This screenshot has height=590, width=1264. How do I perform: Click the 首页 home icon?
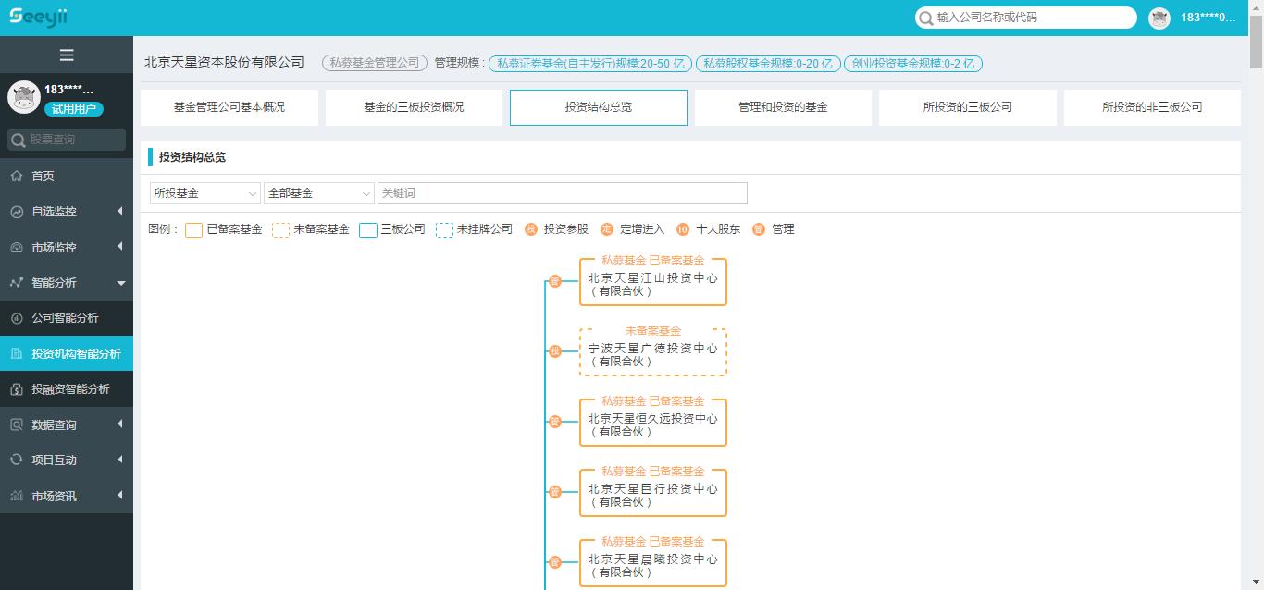[17, 176]
